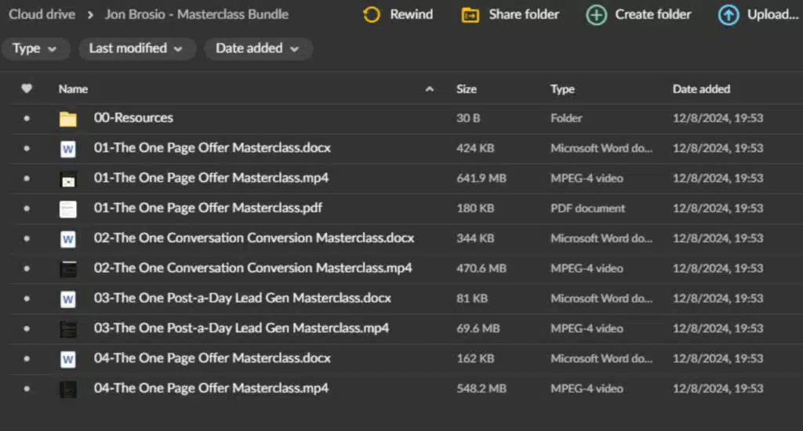Click the breadcrumb separator chevron
The width and height of the screenshot is (803, 431).
pos(91,15)
